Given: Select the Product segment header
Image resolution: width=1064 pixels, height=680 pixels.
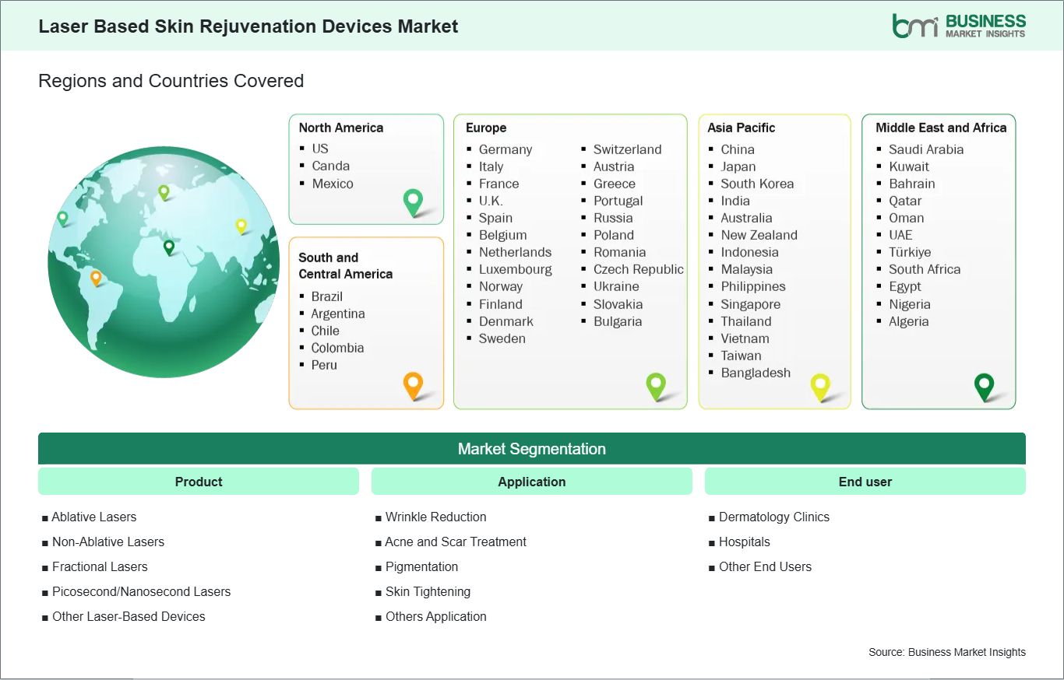Looking at the screenshot, I should pos(199,482).
